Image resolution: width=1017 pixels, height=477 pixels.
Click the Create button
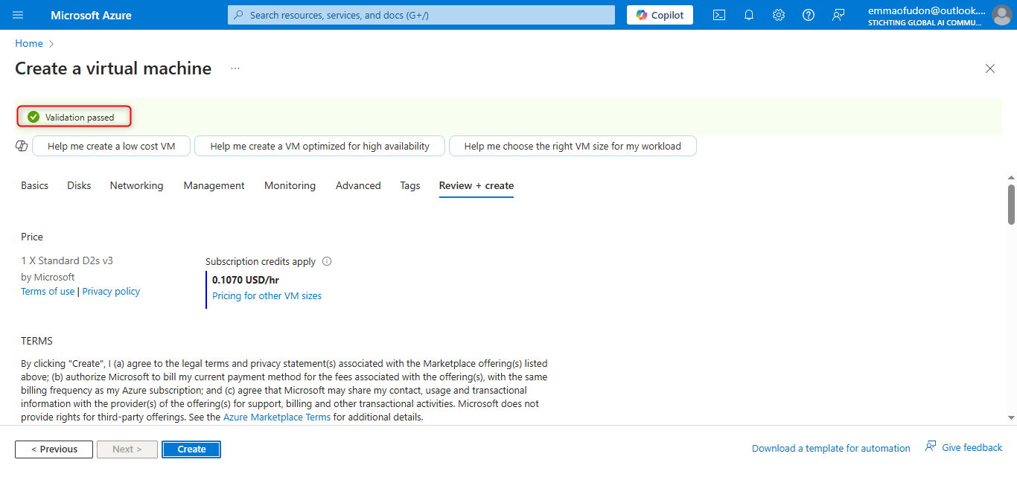point(191,449)
